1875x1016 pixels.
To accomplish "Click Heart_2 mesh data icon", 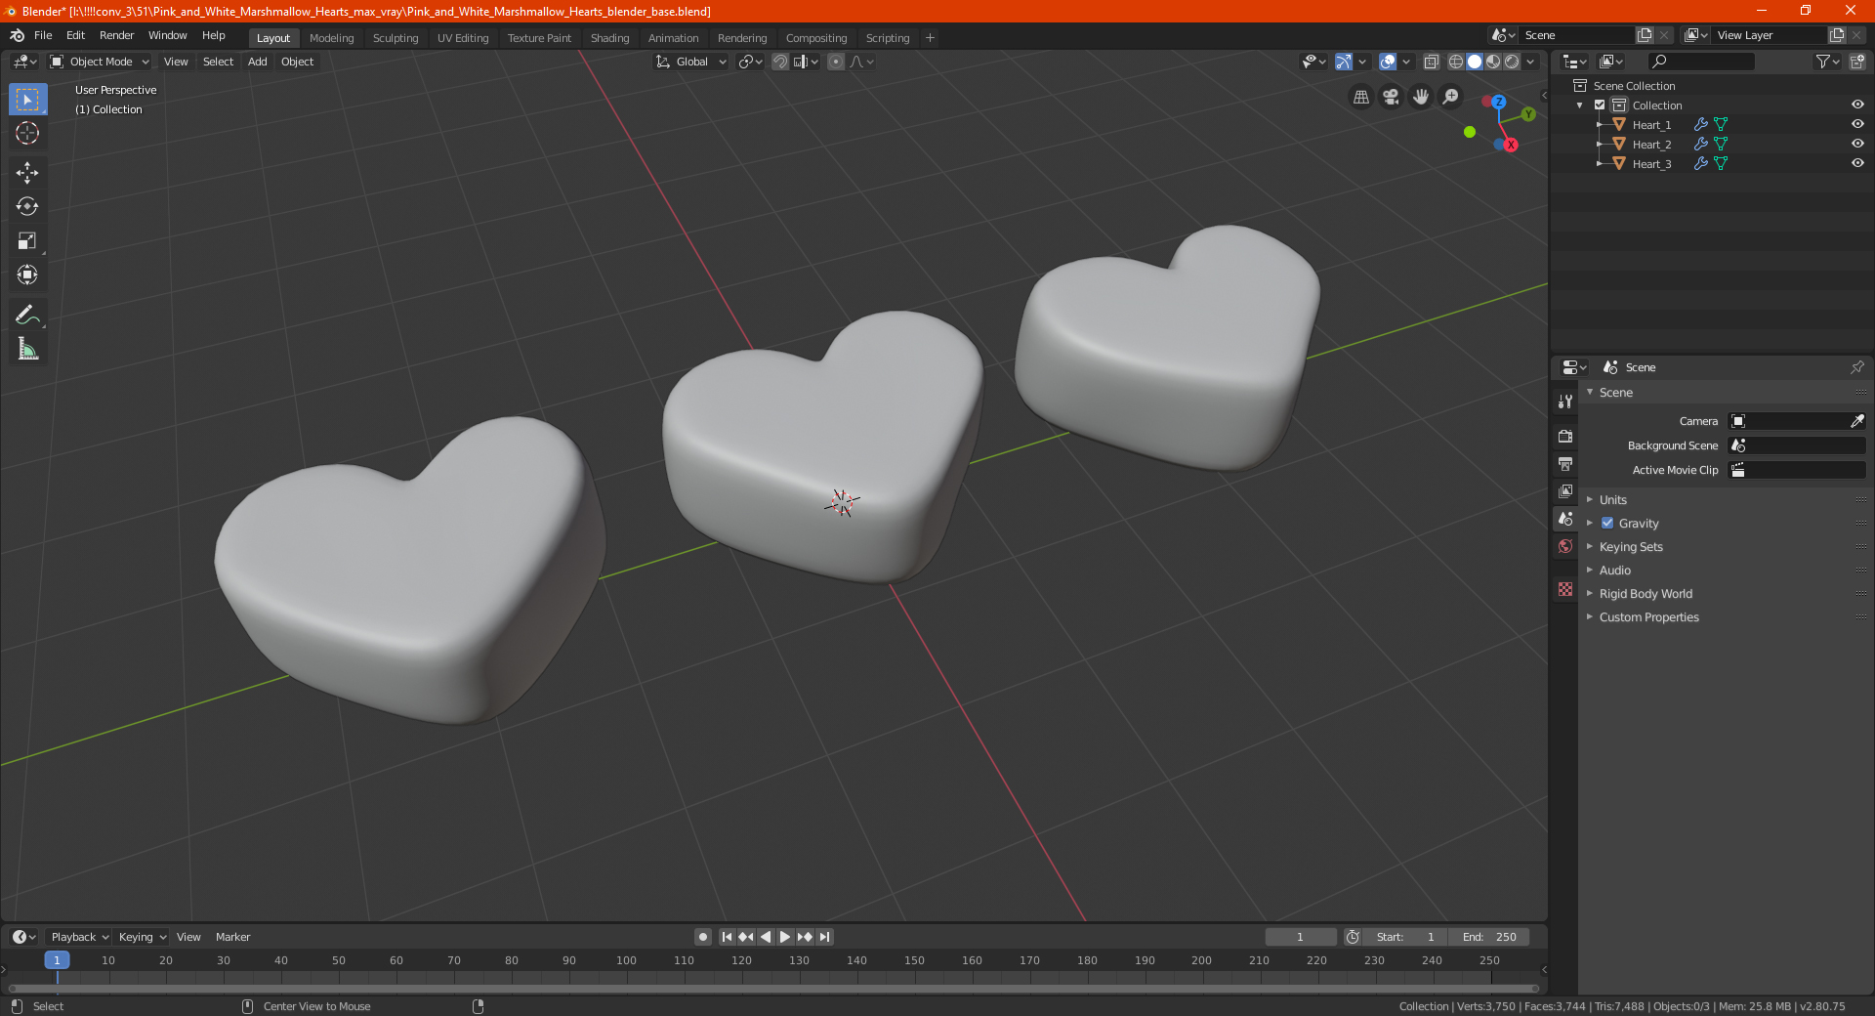I will tap(1721, 145).
